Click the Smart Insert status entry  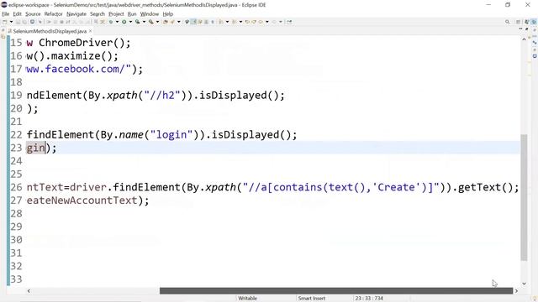tap(312, 299)
